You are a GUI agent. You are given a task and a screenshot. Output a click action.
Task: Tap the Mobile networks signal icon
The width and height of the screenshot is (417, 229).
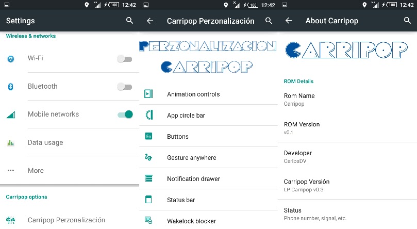click(11, 114)
